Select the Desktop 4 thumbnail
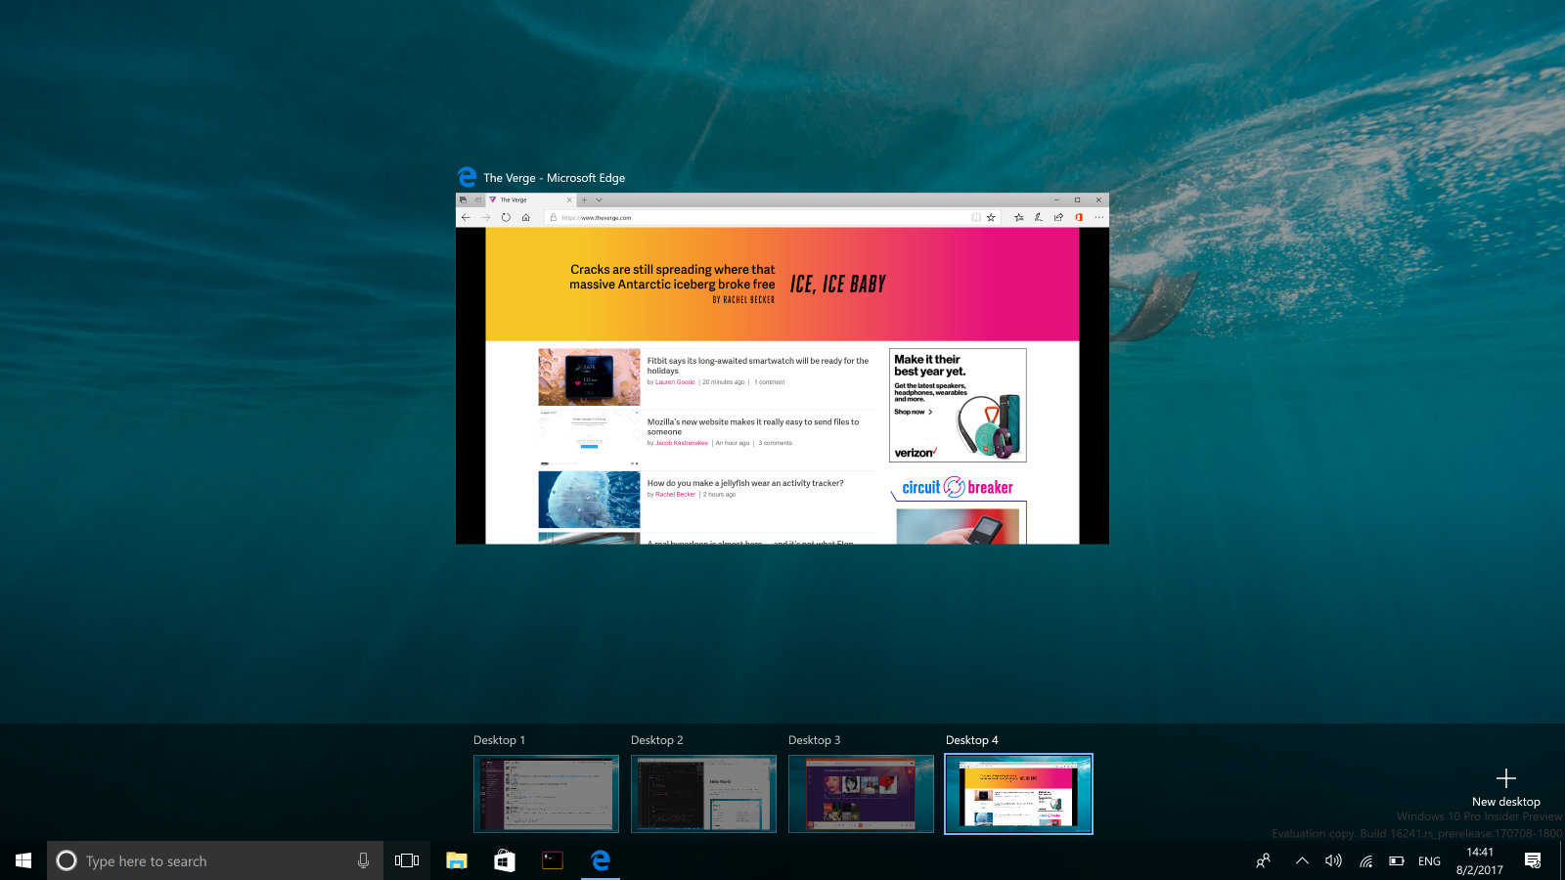This screenshot has width=1565, height=880. click(1018, 793)
